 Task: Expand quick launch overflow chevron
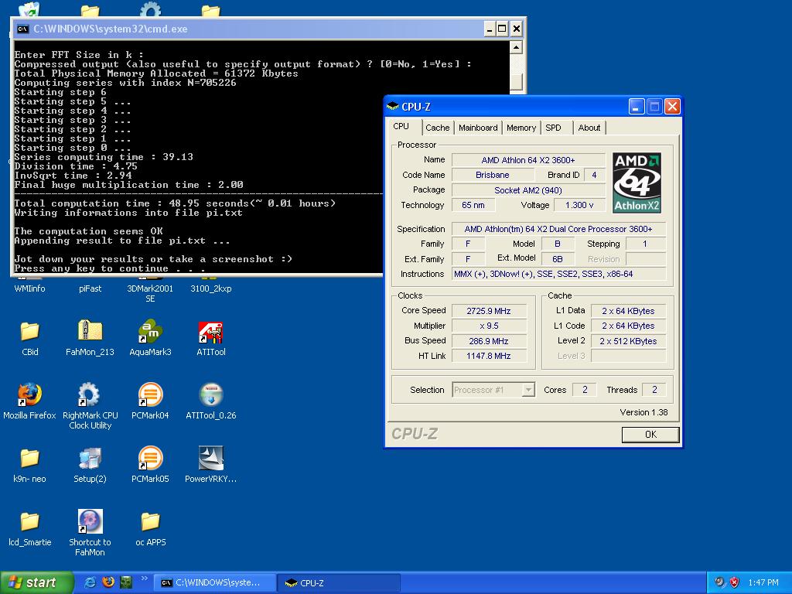click(x=144, y=579)
